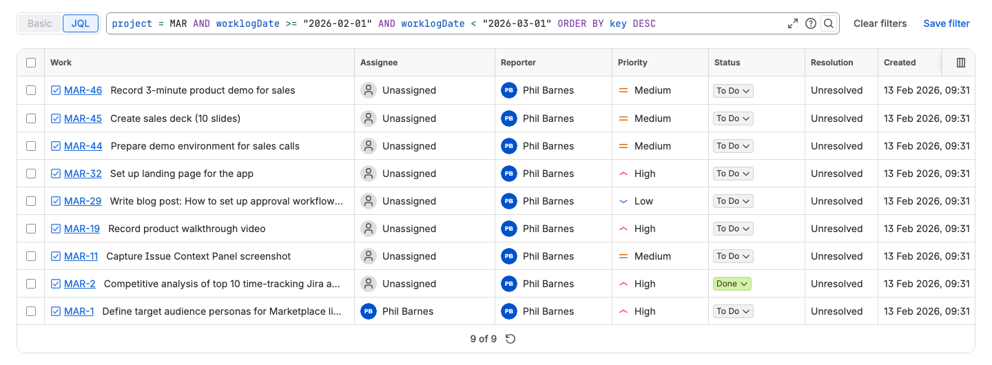Click Low priority icon in MAR-29 row
992x365 pixels.
click(623, 201)
